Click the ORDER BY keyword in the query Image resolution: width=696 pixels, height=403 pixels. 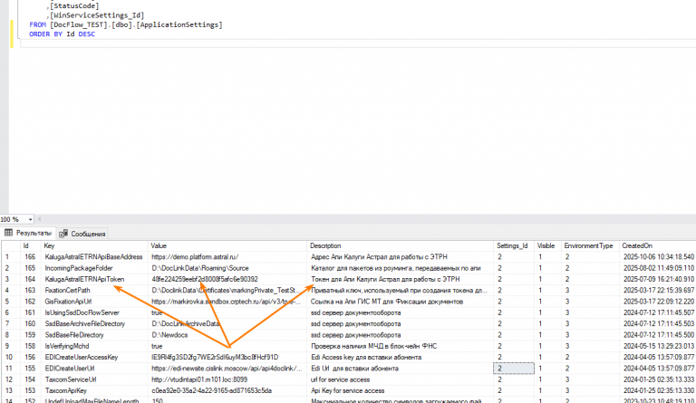pyautogui.click(x=45, y=34)
